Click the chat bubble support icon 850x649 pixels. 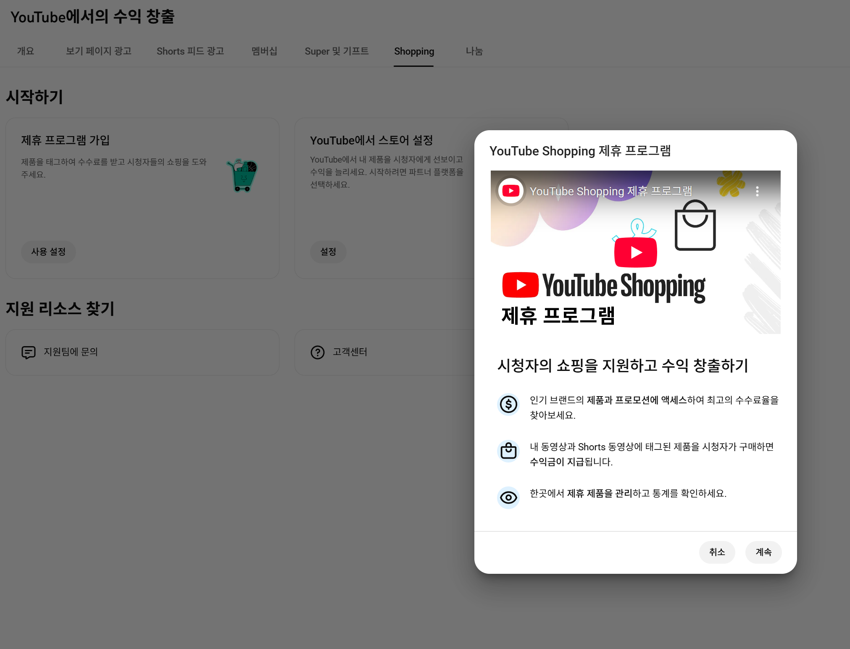coord(28,352)
